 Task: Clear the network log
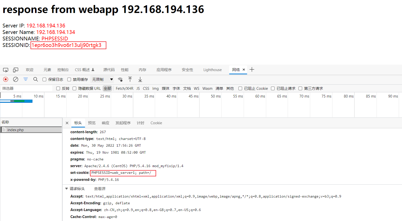[x=16, y=79]
